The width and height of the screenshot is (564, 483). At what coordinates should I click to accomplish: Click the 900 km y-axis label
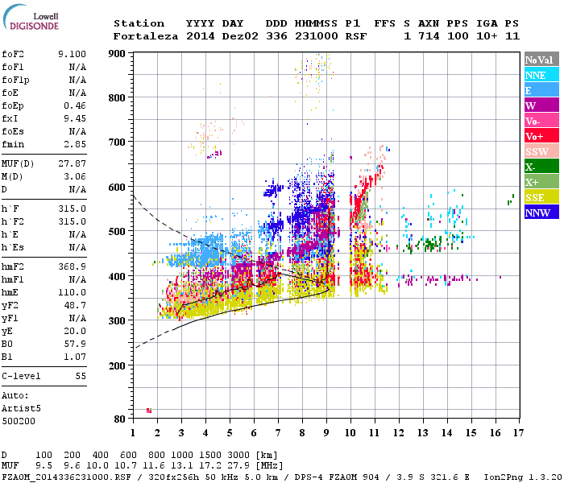click(117, 54)
